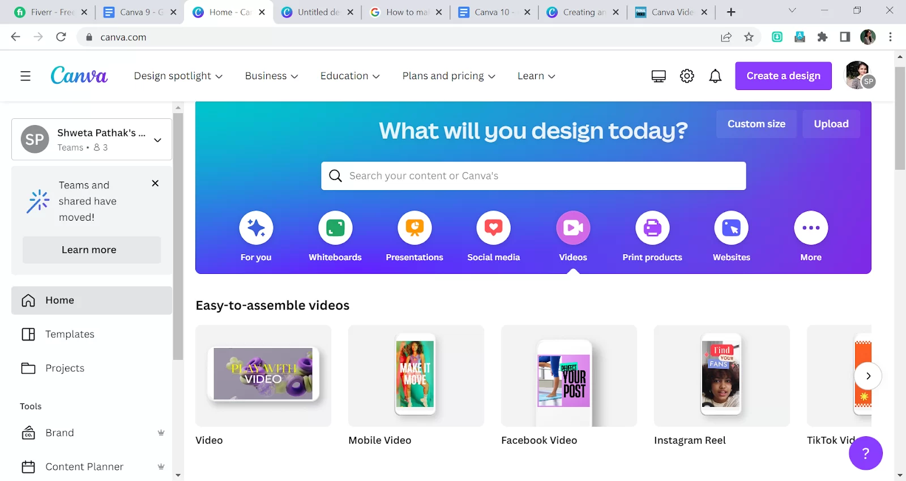
Task: Open the notifications bell
Action: point(715,76)
